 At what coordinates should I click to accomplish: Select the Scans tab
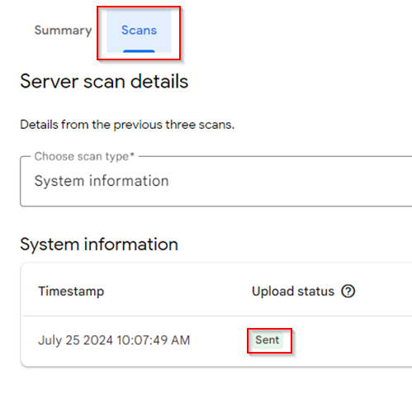click(139, 31)
